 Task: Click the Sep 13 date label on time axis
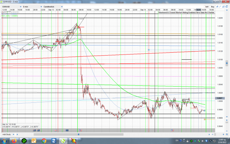tap(51, 10)
